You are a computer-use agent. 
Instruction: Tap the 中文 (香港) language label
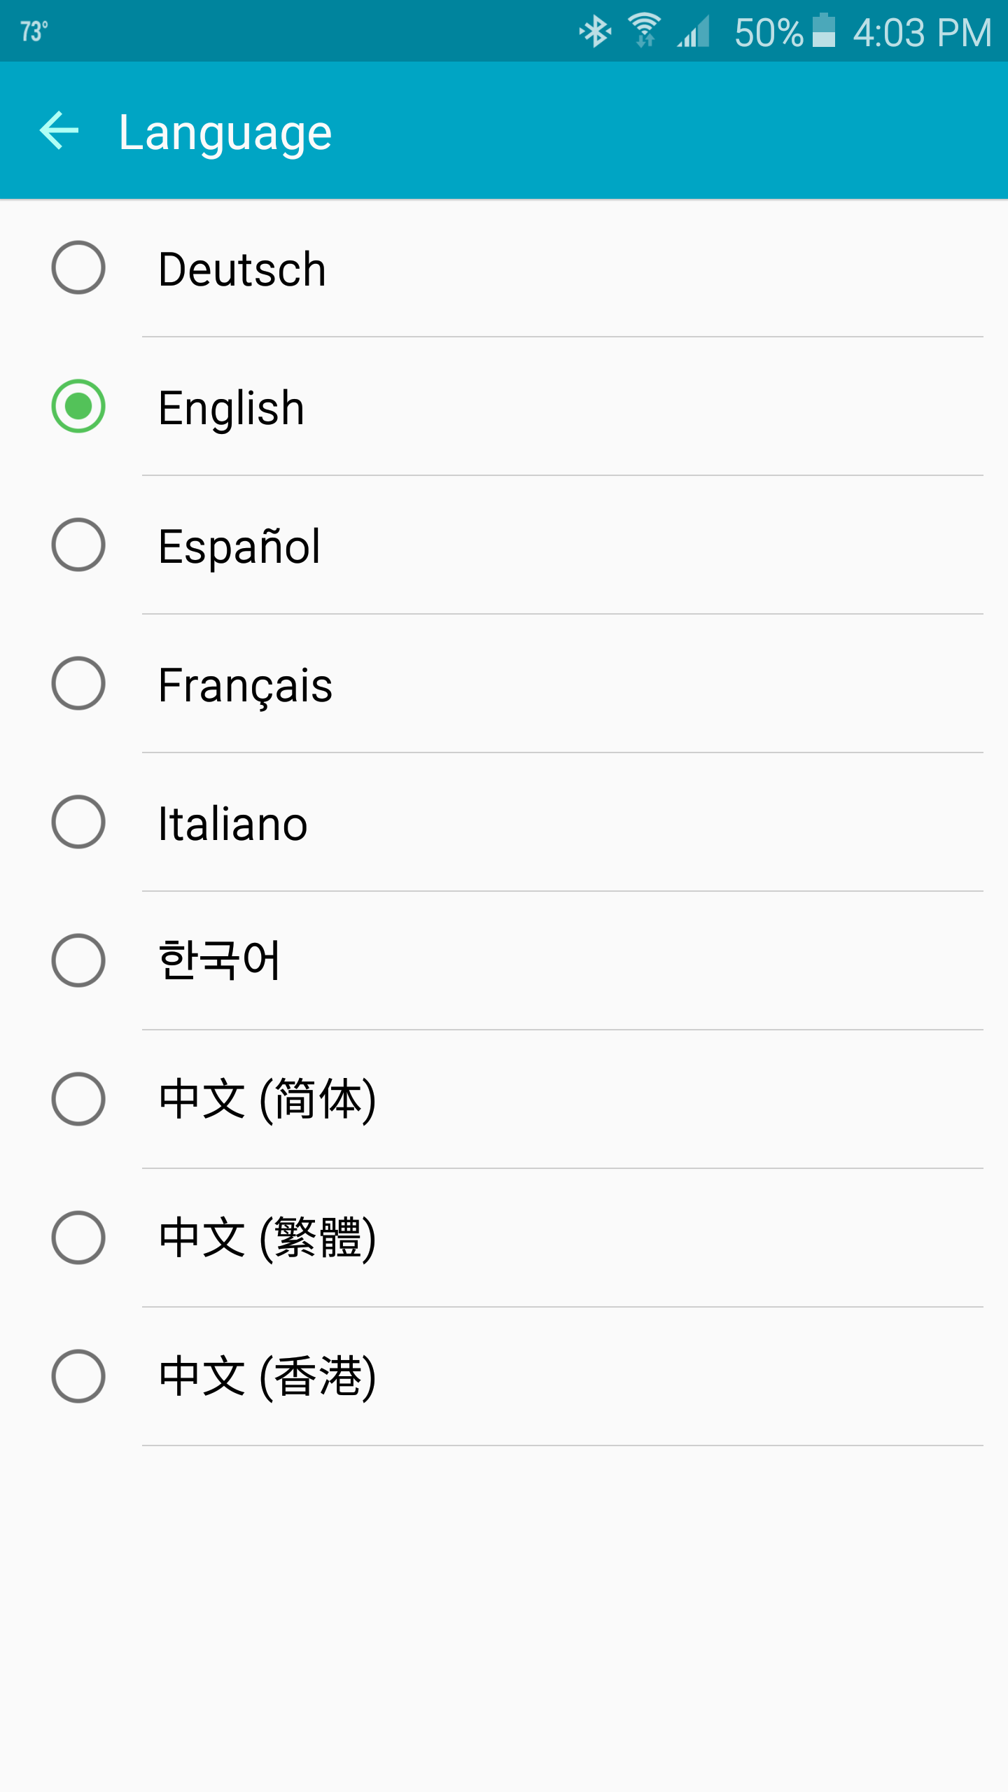(267, 1377)
